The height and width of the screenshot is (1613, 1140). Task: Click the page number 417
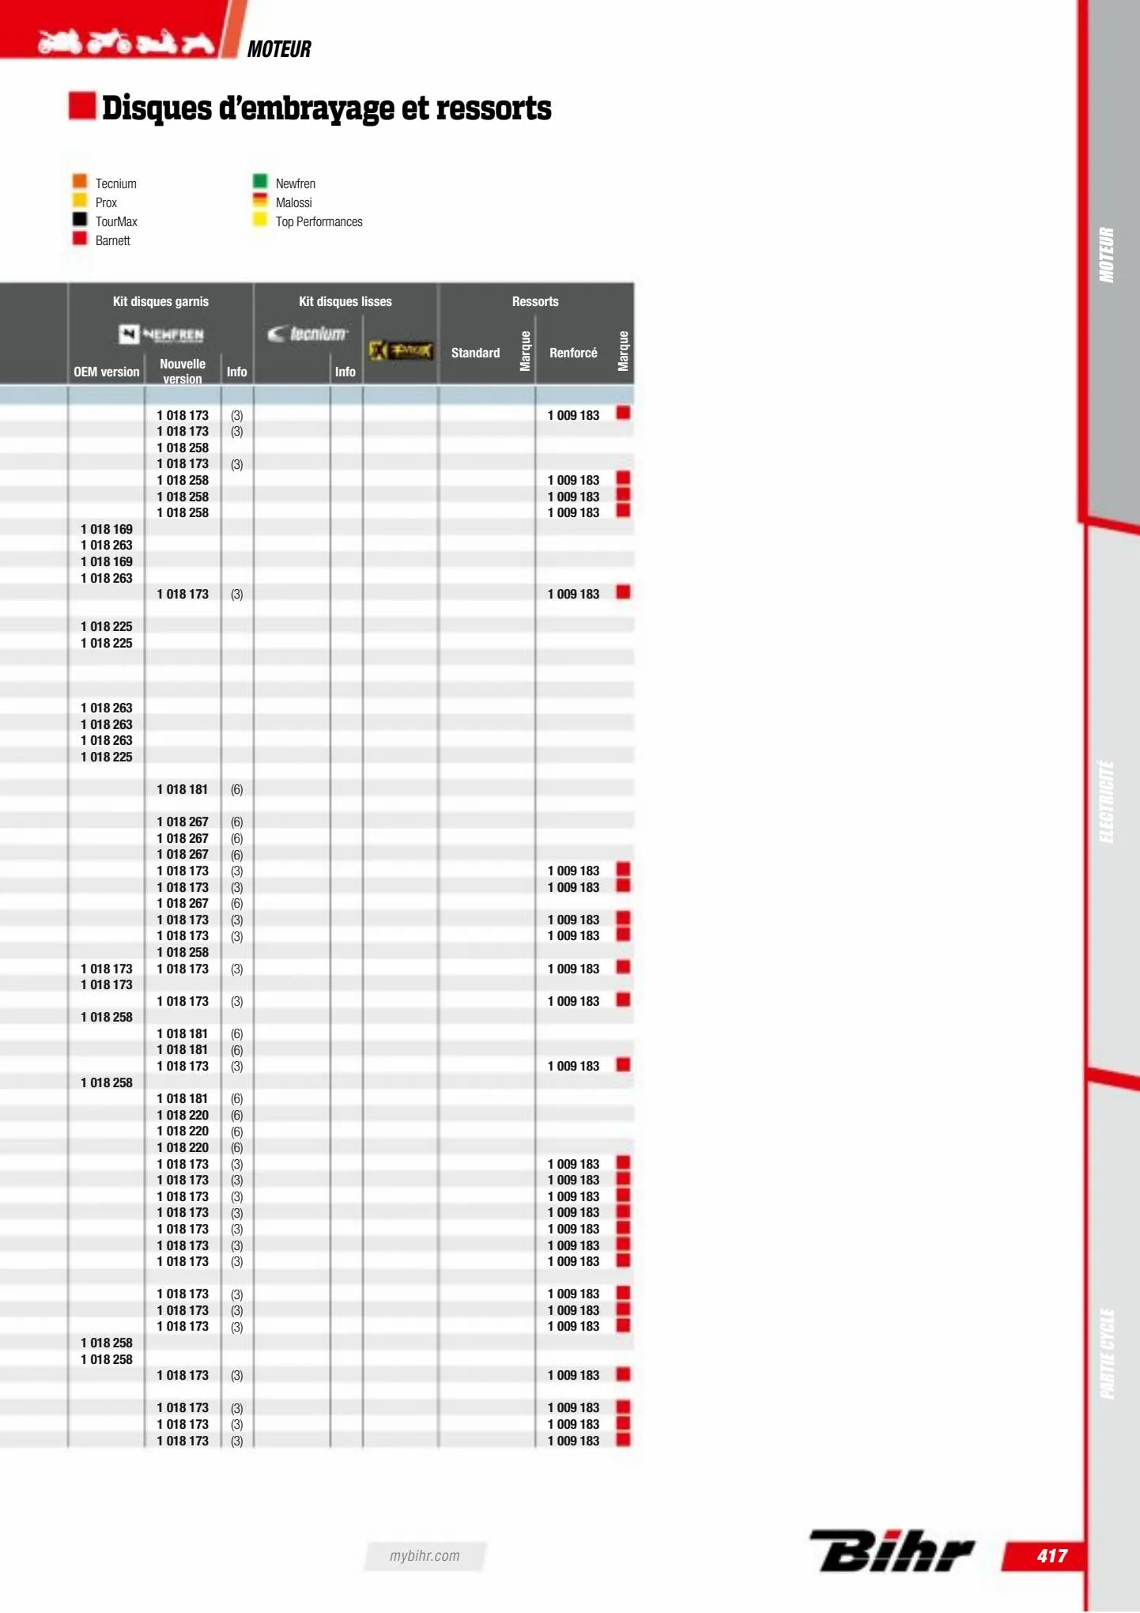pos(1051,1556)
